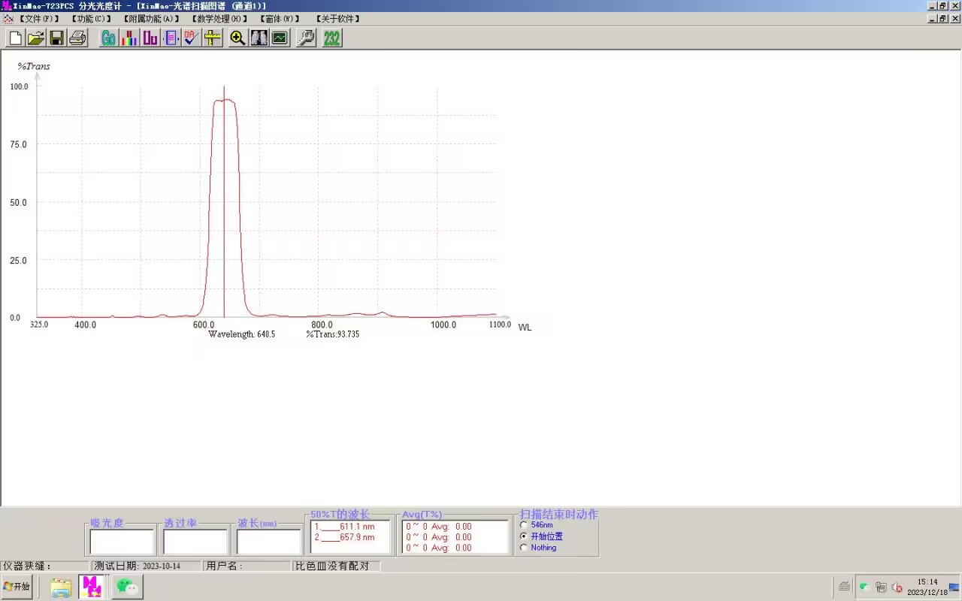Open the 数学处理(H) menu
Viewport: 962px width, 601px height.
219,19
